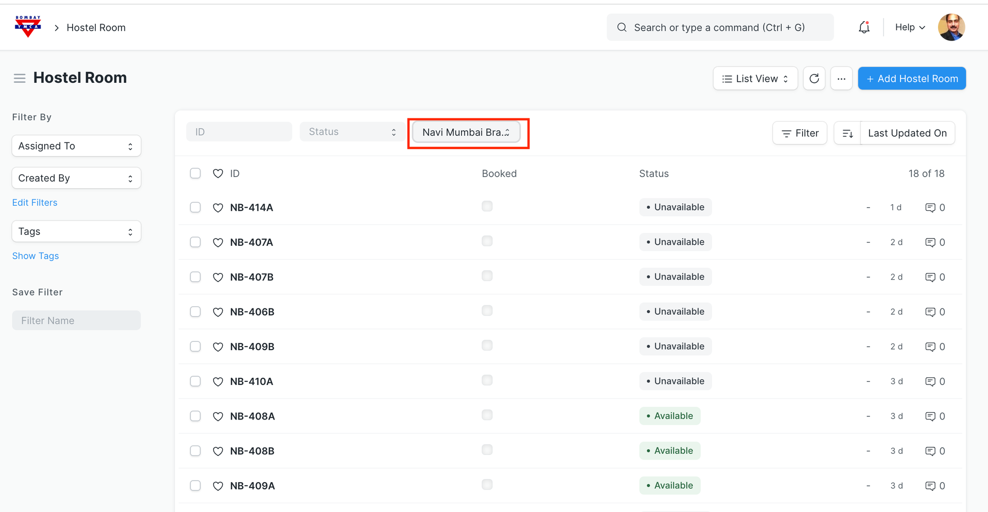The image size is (988, 512).
Task: Open comments icon for NB-408A
Action: tap(930, 416)
